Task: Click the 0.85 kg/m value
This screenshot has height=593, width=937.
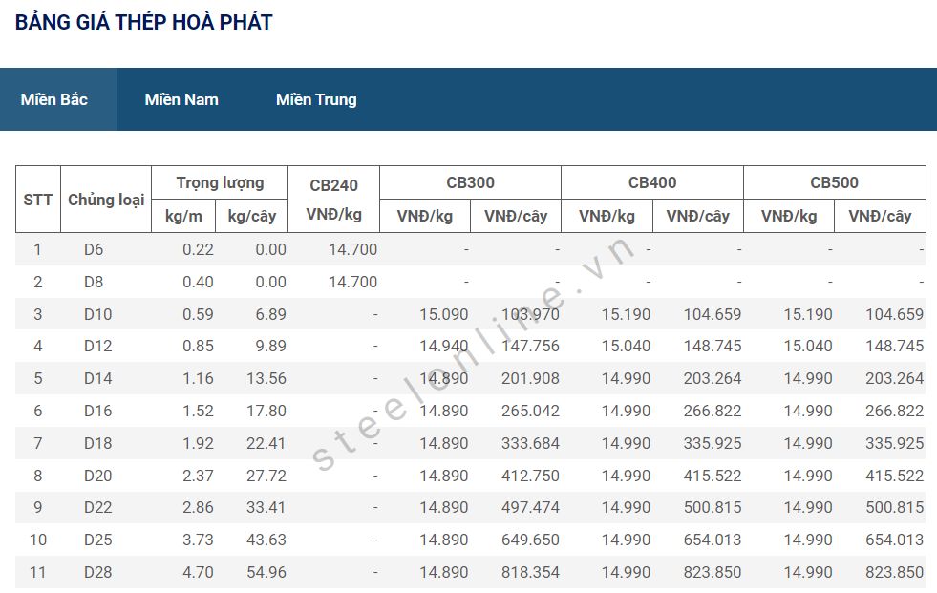Action: [x=198, y=346]
